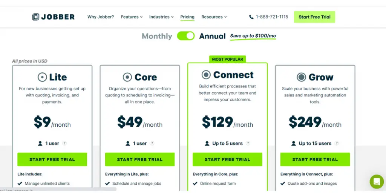The image size is (386, 193).
Task: Toggle the Monthly/Annual billing switch
Action: (x=185, y=36)
